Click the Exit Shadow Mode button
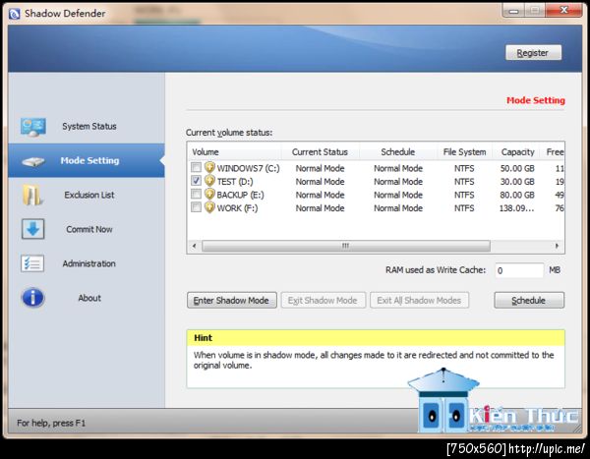This screenshot has height=459, width=590. tap(324, 300)
